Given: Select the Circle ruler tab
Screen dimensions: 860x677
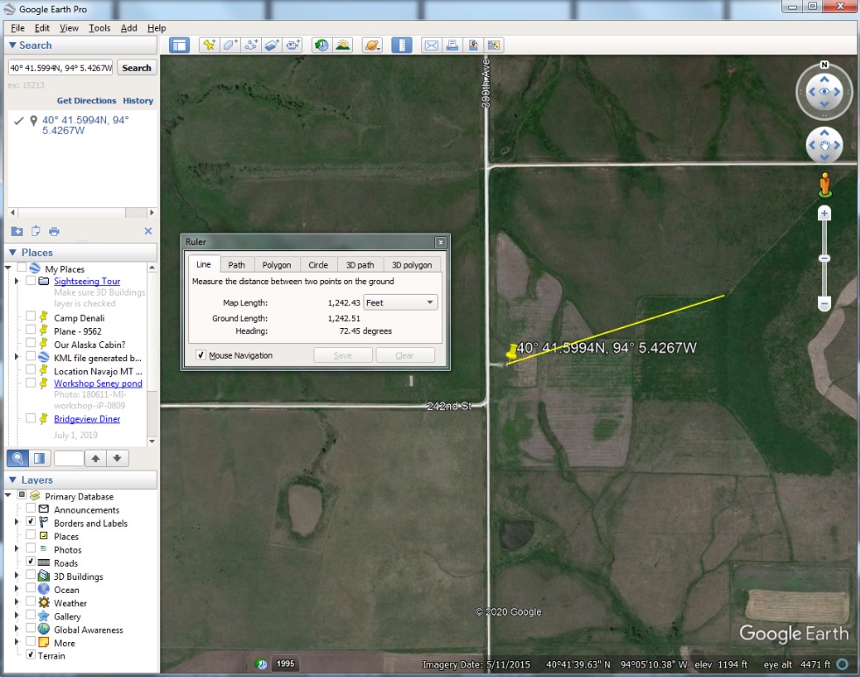Looking at the screenshot, I should (x=318, y=264).
